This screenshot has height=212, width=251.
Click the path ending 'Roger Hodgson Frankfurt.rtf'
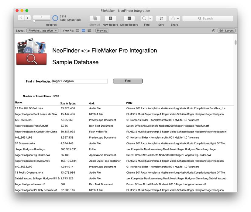pyautogui.click(x=168, y=126)
